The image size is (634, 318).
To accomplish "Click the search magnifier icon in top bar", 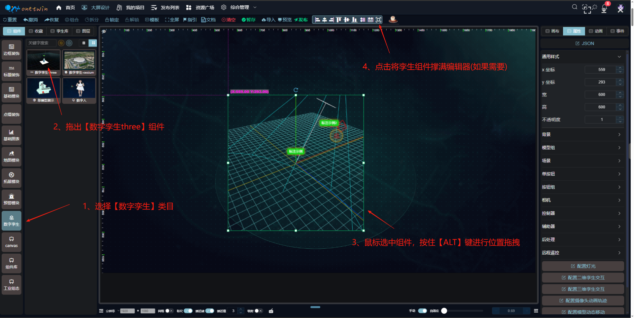I will click(x=575, y=7).
